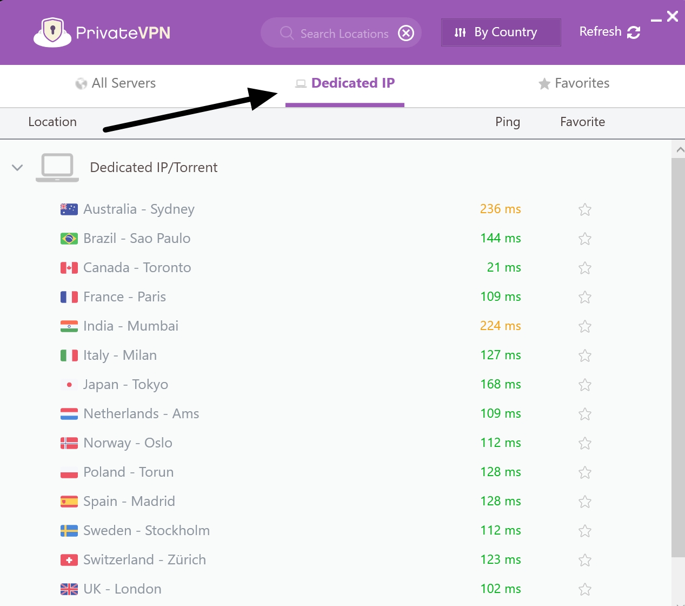Choose Canada - Toronto location
This screenshot has height=606, width=685.
[x=137, y=268]
